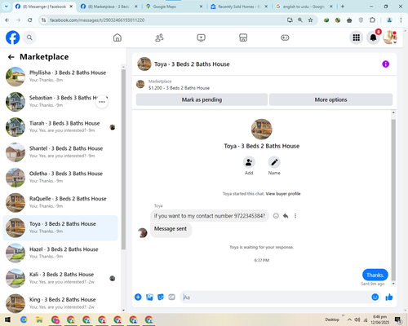Image resolution: width=408 pixels, height=326 pixels.
Task: Open Shantel - 3 Beds 2 Baths conversation
Action: pyautogui.click(x=60, y=152)
